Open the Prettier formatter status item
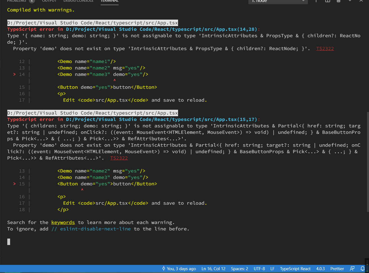The image size is (369, 273). pos(337,269)
